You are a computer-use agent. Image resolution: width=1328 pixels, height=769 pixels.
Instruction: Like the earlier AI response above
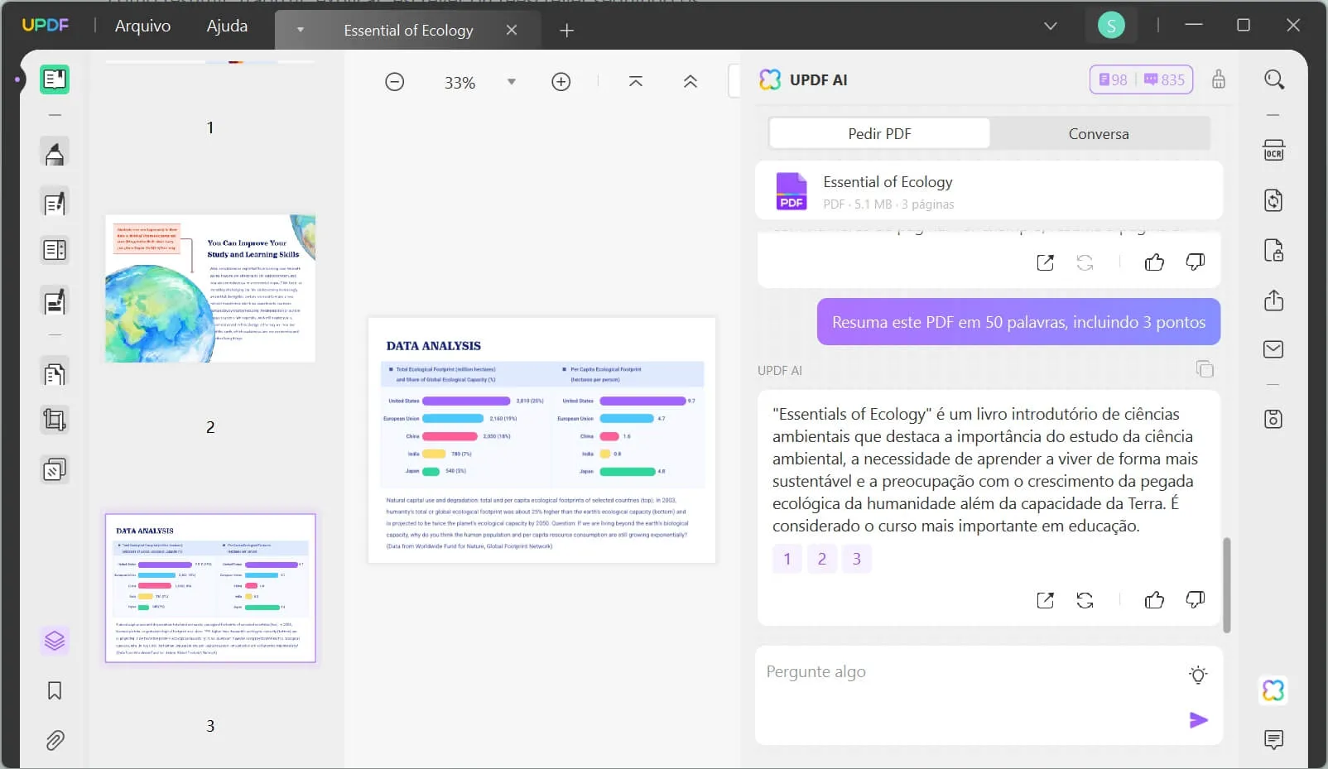point(1154,262)
